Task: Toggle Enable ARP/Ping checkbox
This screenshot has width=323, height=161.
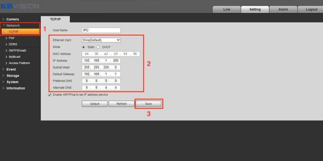Action: click(50, 95)
